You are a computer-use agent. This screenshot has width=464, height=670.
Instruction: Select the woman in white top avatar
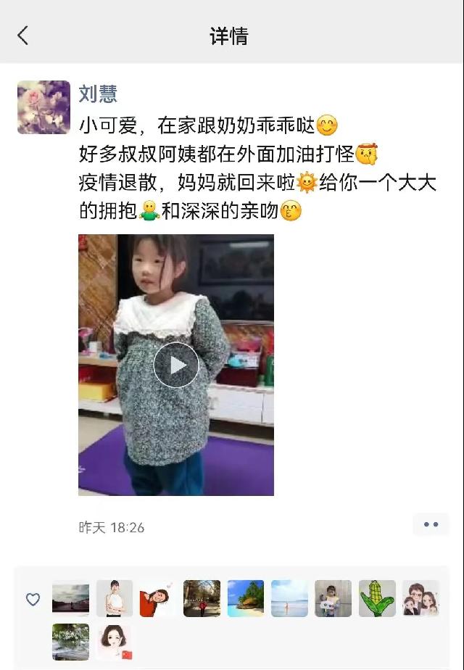coord(115,598)
